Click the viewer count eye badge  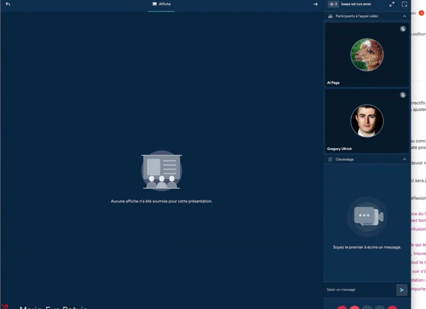click(333, 4)
